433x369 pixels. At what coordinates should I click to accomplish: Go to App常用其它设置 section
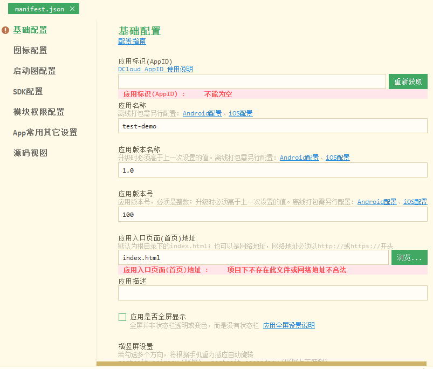point(45,133)
